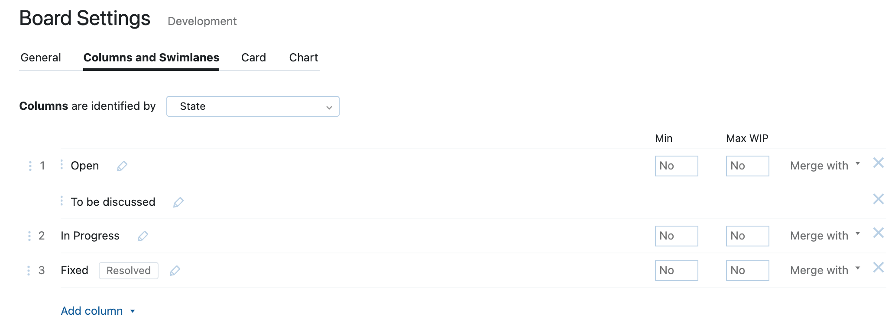Delete the To be discussed state
This screenshot has height=326, width=895.
click(879, 199)
